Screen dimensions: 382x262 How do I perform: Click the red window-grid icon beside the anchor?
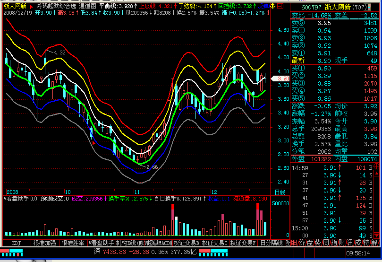(x=280, y=6)
